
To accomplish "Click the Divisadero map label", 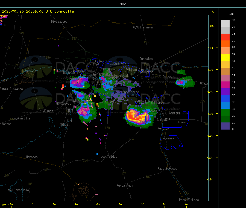I will click(59, 22).
